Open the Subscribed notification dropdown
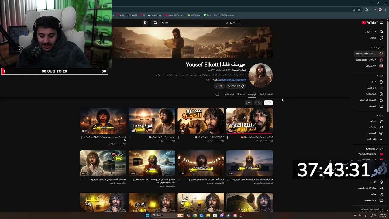Viewport: 389px width, 219px height. click(x=236, y=86)
